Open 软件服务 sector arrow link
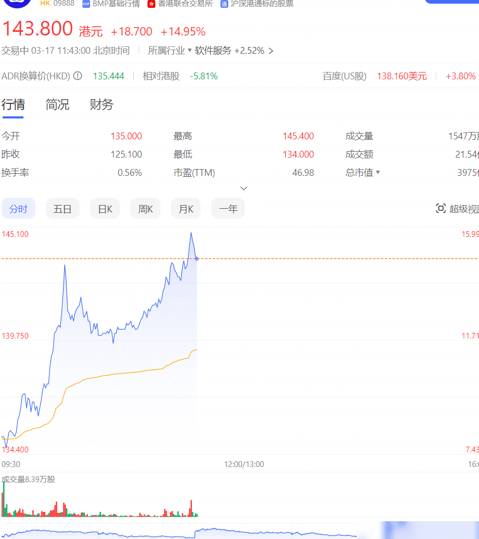 tap(271, 51)
